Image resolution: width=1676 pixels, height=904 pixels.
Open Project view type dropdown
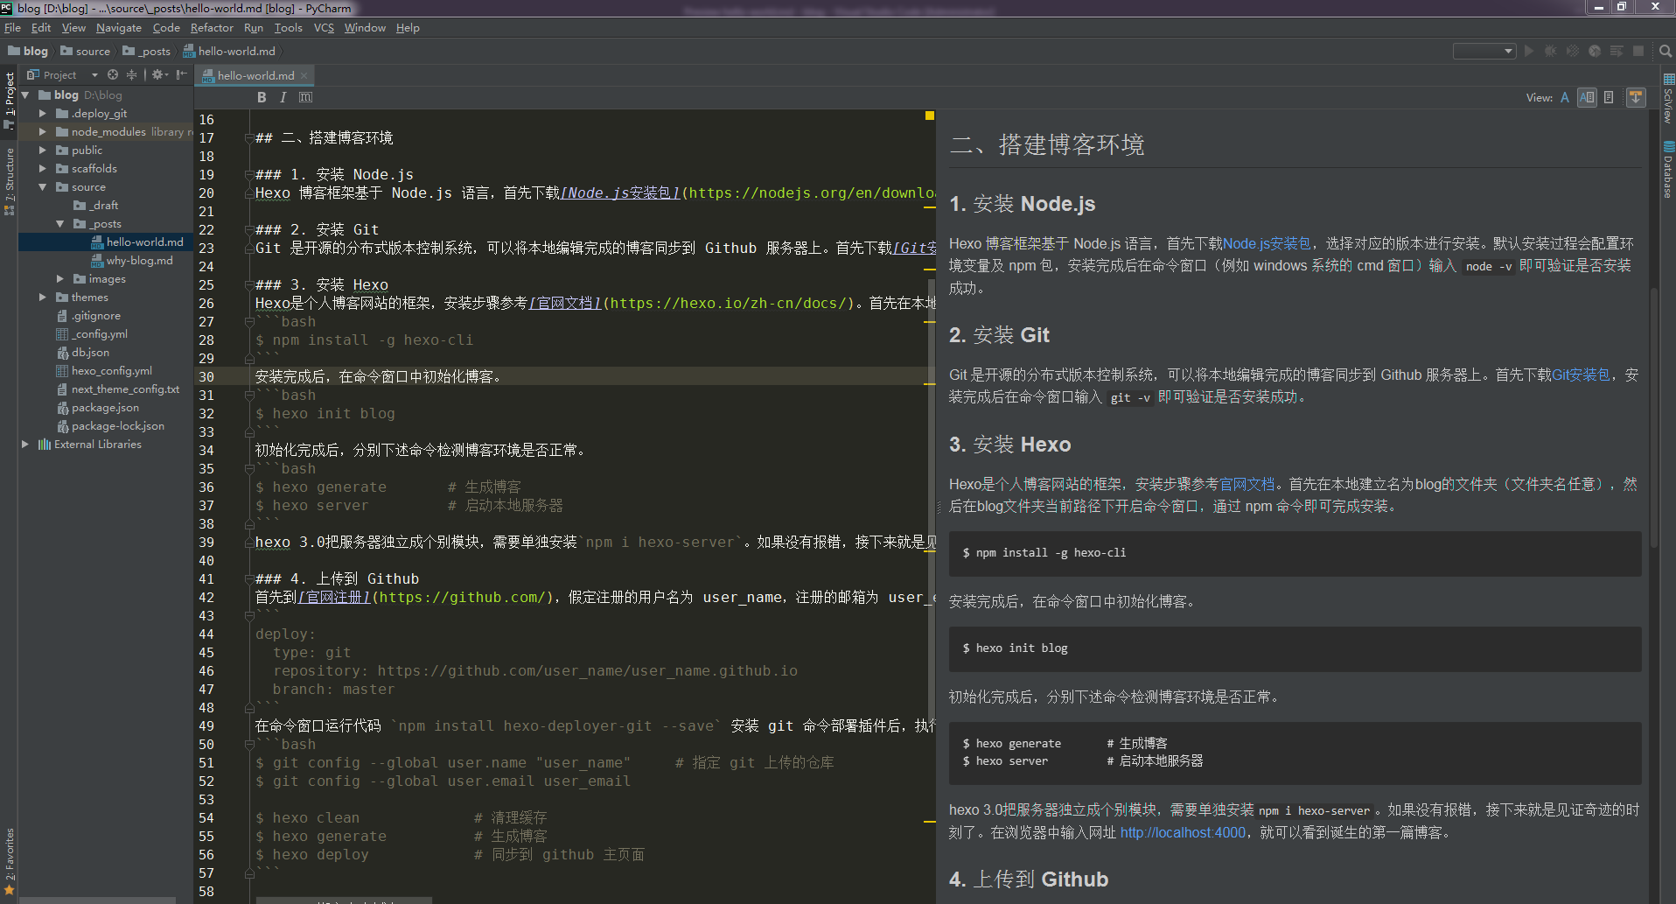63,74
